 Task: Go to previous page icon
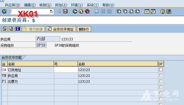(125, 11)
